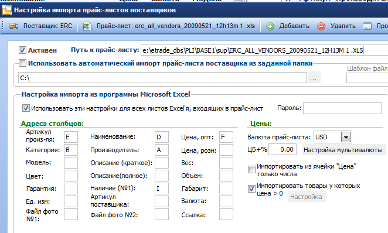The width and height of the screenshot is (388, 233).
Task: Click the Адреса столбцов heading
Action: 52,124
